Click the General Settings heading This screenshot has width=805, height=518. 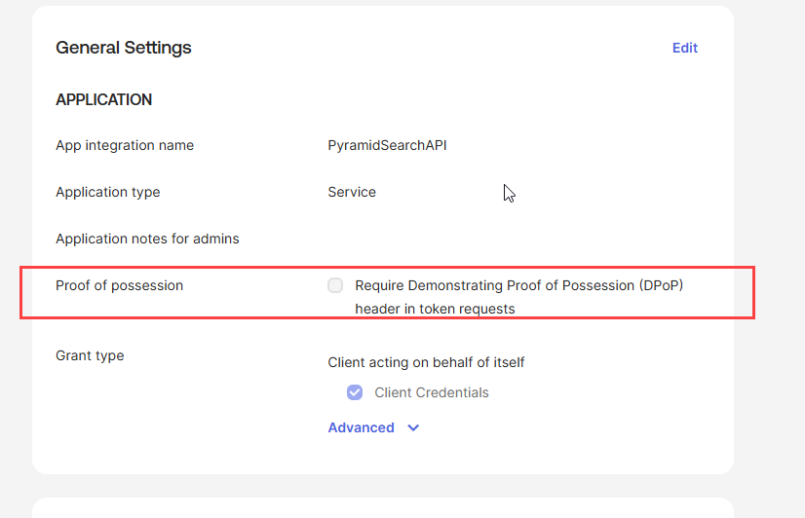[124, 48]
